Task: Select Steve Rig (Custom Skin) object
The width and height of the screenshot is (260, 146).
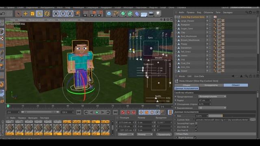Action: (x=193, y=17)
